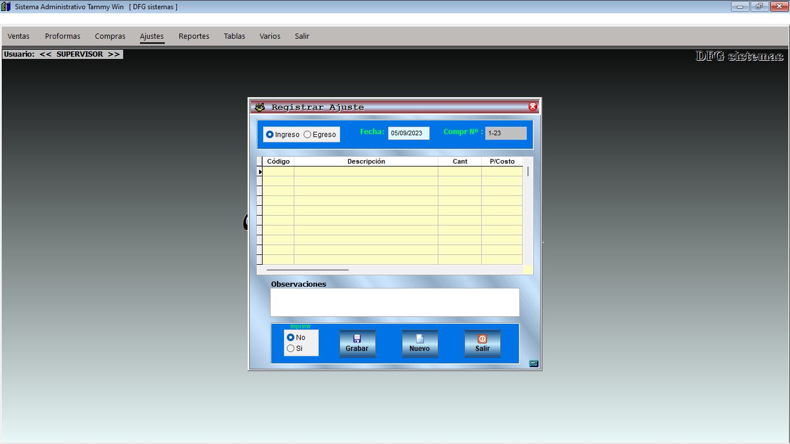The height and width of the screenshot is (444, 790).
Task: Select the Egreso radio option
Action: 320,135
